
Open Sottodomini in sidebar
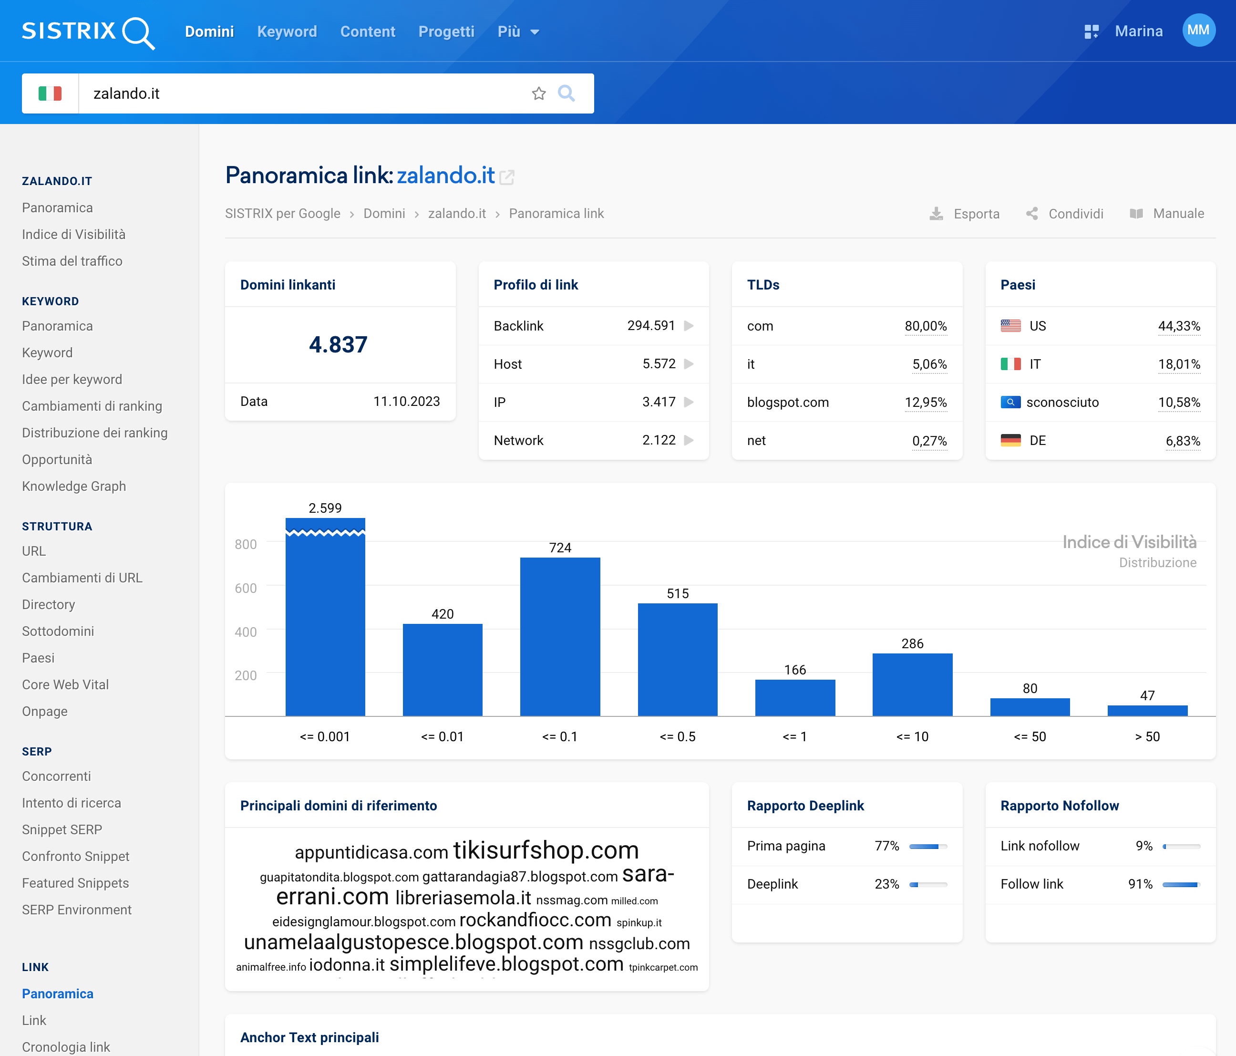[x=58, y=631]
